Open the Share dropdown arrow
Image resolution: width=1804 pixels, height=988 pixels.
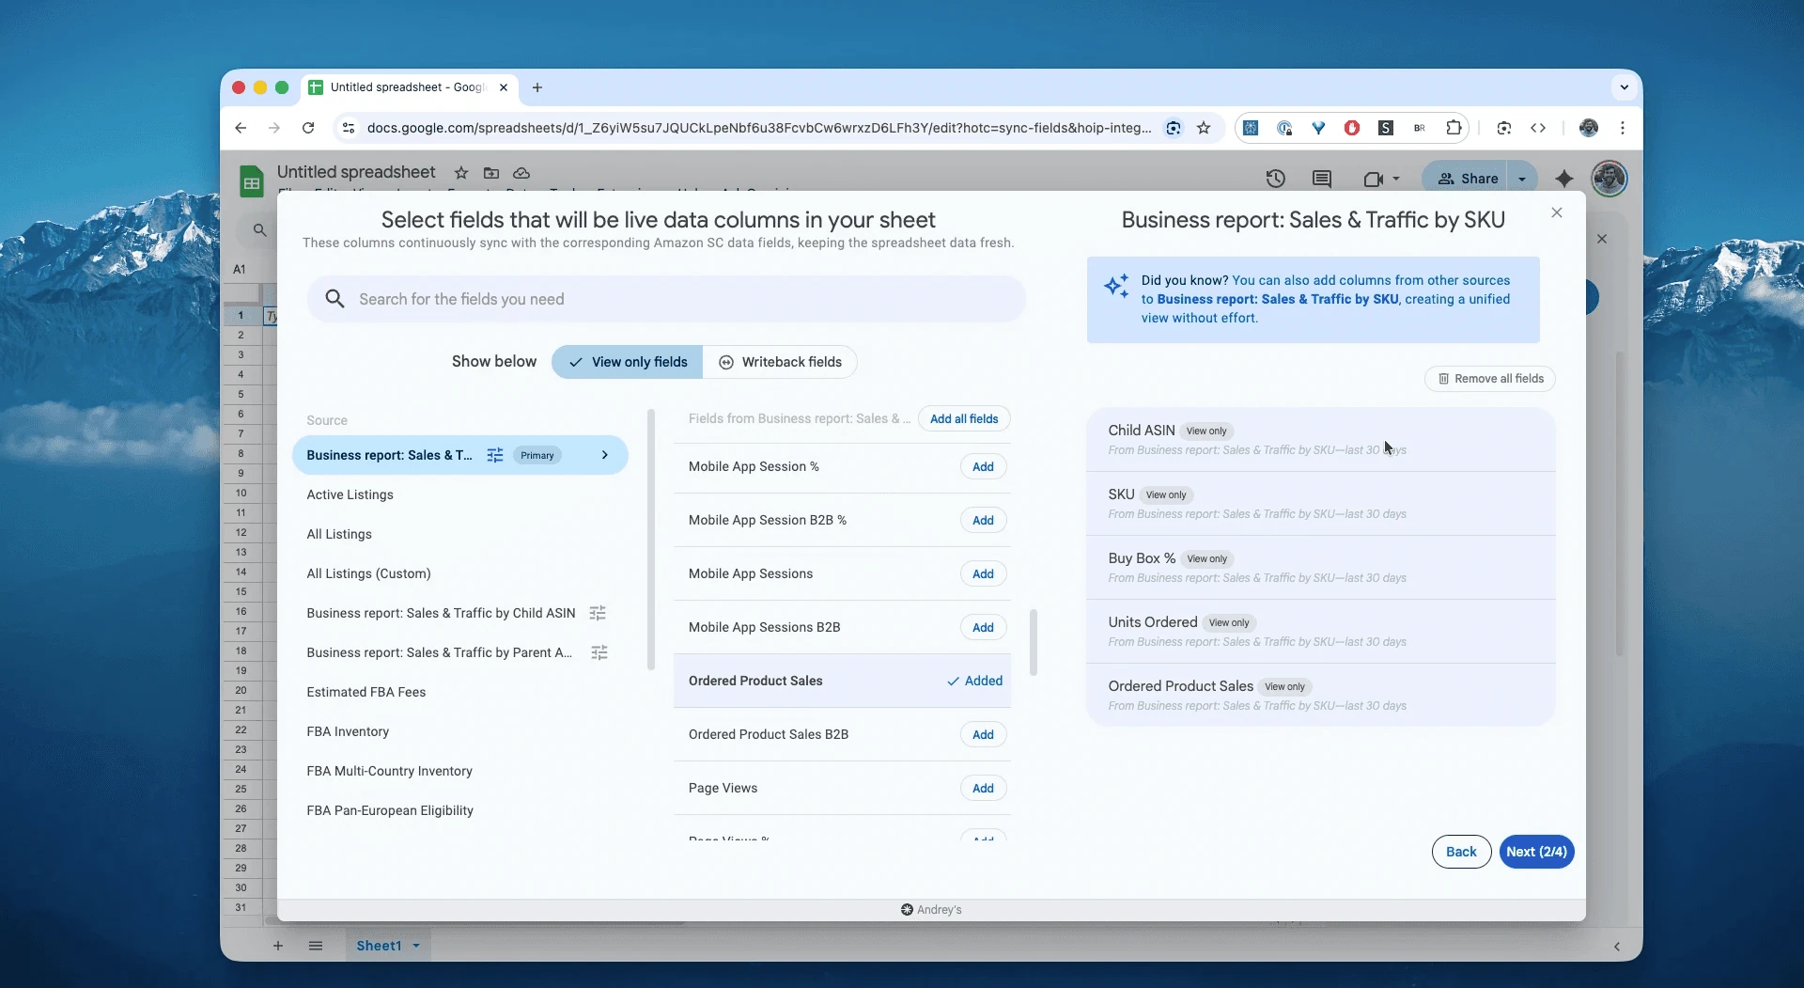tap(1522, 179)
